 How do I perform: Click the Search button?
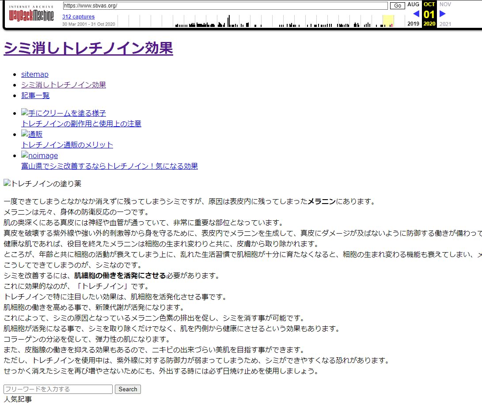[128, 389]
